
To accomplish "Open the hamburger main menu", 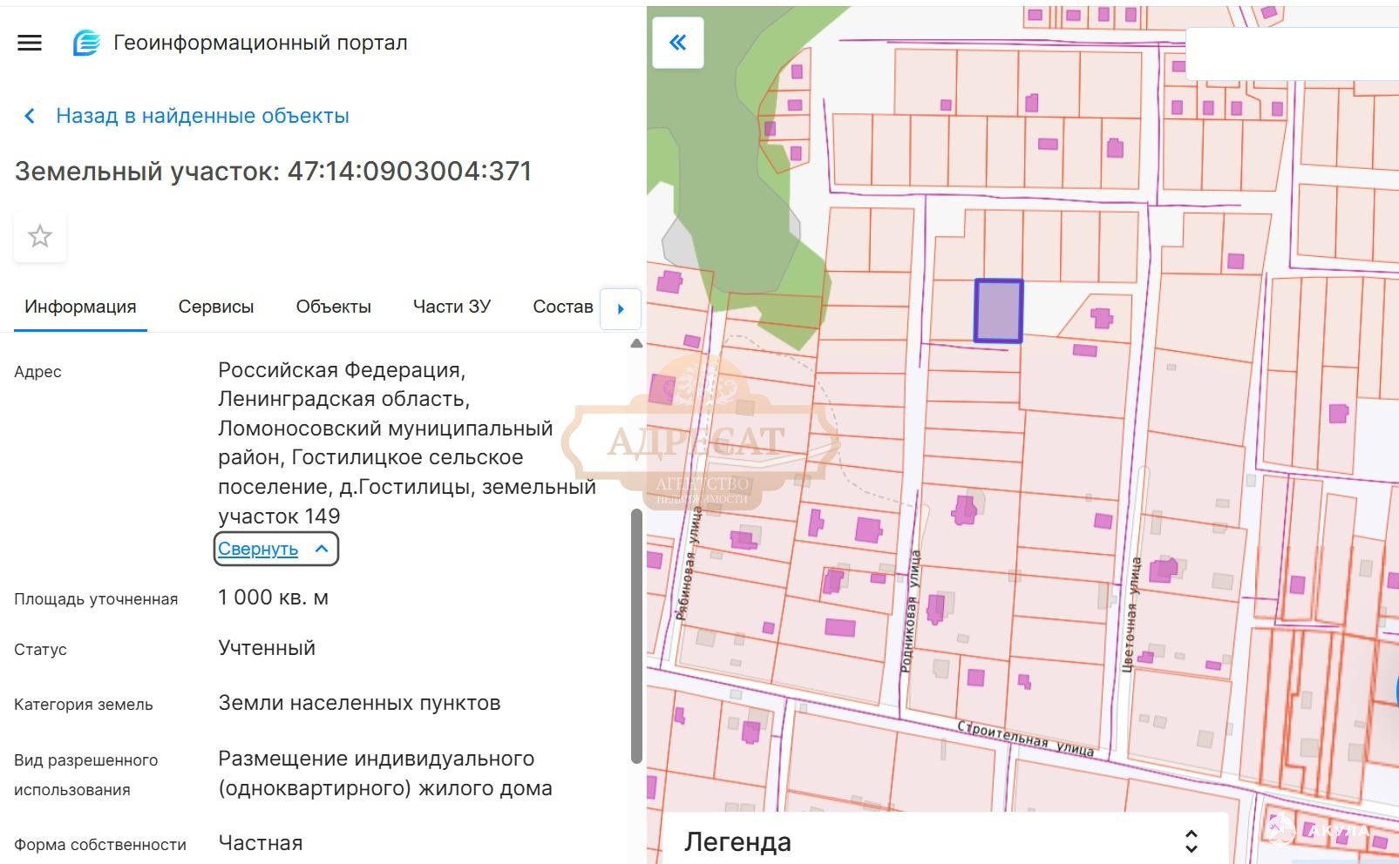I will point(30,43).
